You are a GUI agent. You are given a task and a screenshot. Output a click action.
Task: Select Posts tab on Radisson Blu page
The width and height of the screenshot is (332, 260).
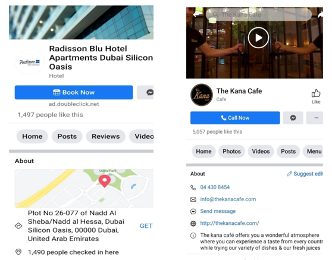tap(67, 136)
